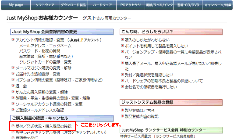Click arrow icon beside 受付/発送状況・購入履歴の確認
The height and width of the screenshot is (140, 234).
coord(13,126)
